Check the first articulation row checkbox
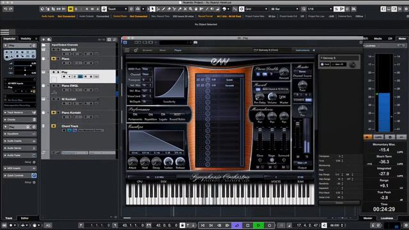Screen dimensions: 409x230 (x=198, y=79)
